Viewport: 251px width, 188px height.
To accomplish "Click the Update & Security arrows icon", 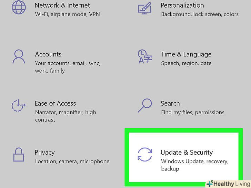I will pos(144,155).
